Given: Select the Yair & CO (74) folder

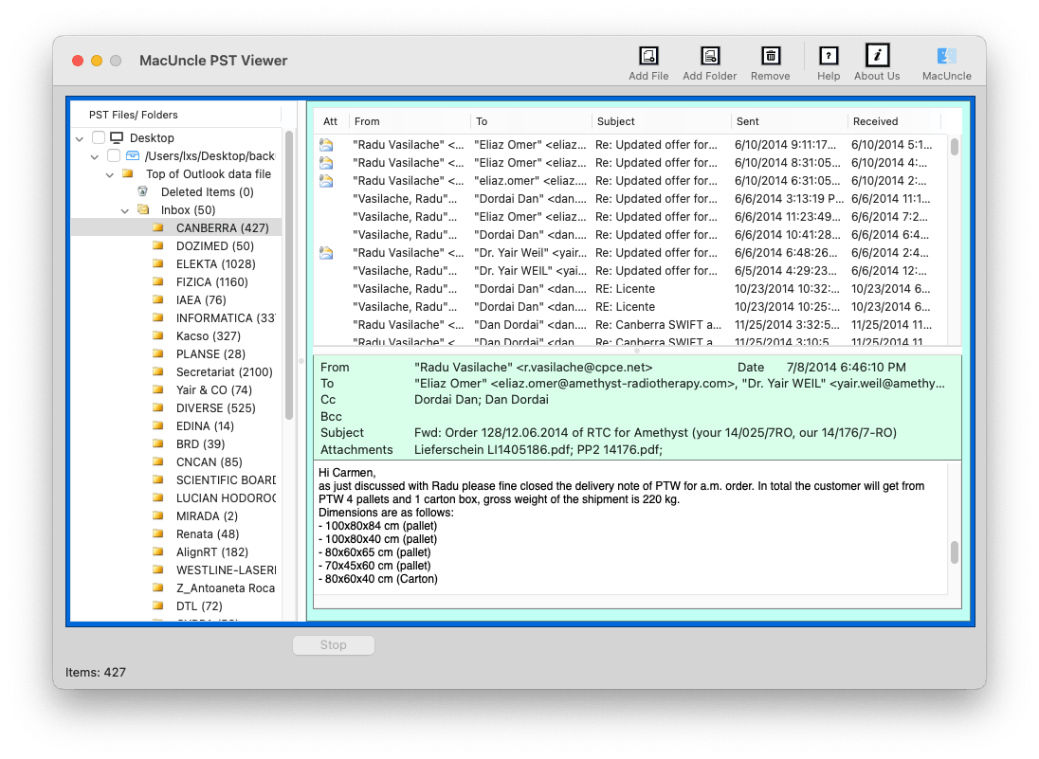Looking at the screenshot, I should [214, 389].
